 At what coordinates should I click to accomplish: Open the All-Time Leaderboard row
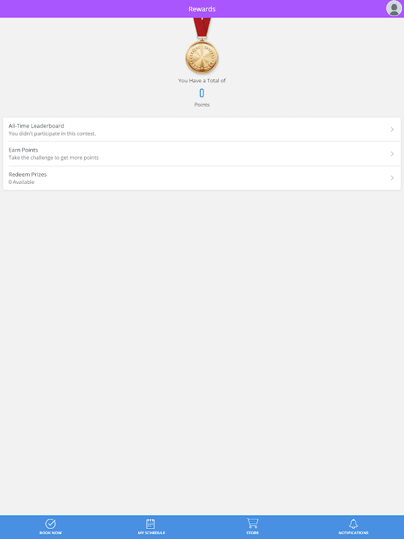coord(202,129)
